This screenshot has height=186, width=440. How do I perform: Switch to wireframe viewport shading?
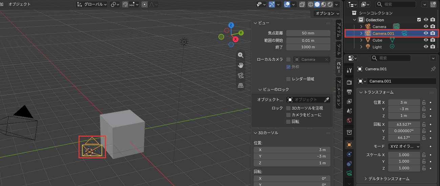point(311,4)
